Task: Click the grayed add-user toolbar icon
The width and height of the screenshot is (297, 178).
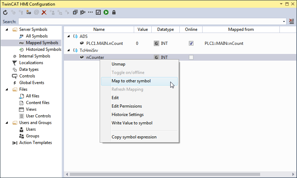Action: pos(52,13)
